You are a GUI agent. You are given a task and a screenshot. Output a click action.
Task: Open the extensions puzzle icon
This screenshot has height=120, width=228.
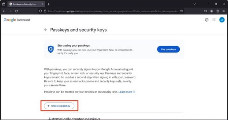[218, 11]
